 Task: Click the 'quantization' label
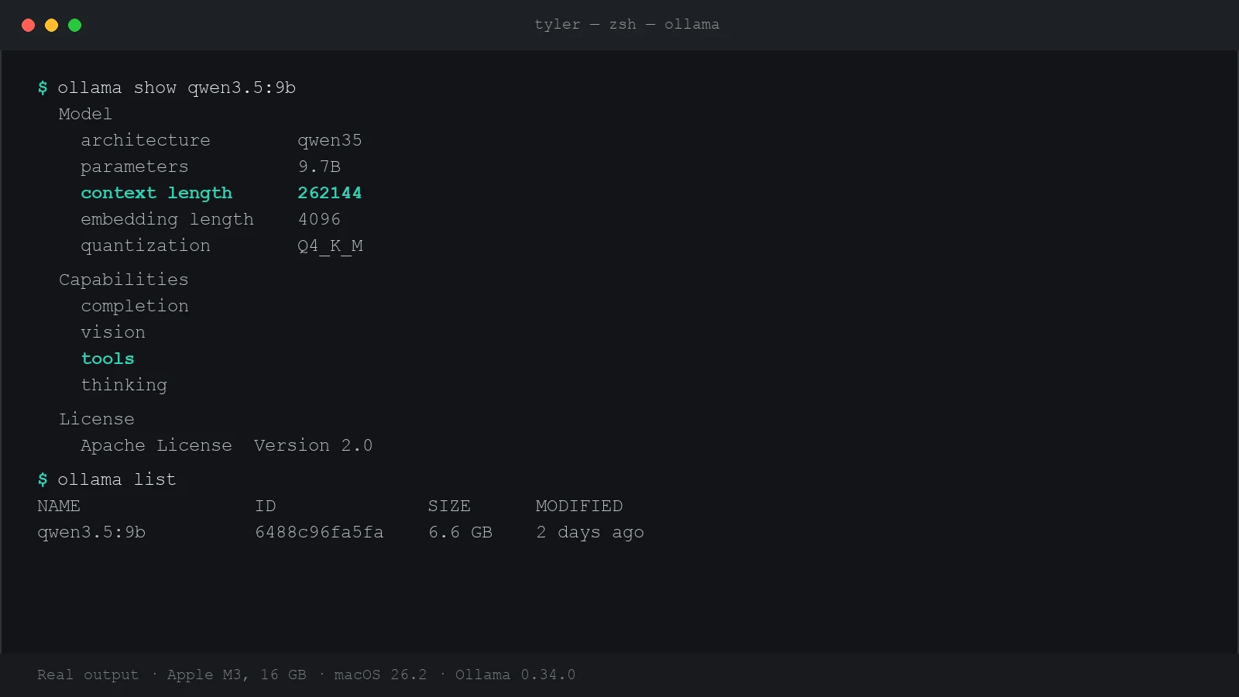[x=146, y=245]
